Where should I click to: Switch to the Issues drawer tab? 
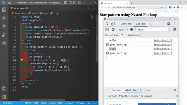[x=148, y=90]
